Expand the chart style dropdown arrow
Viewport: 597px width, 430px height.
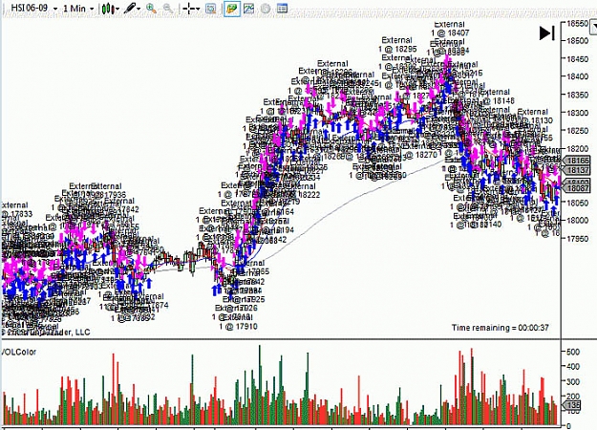tap(117, 9)
